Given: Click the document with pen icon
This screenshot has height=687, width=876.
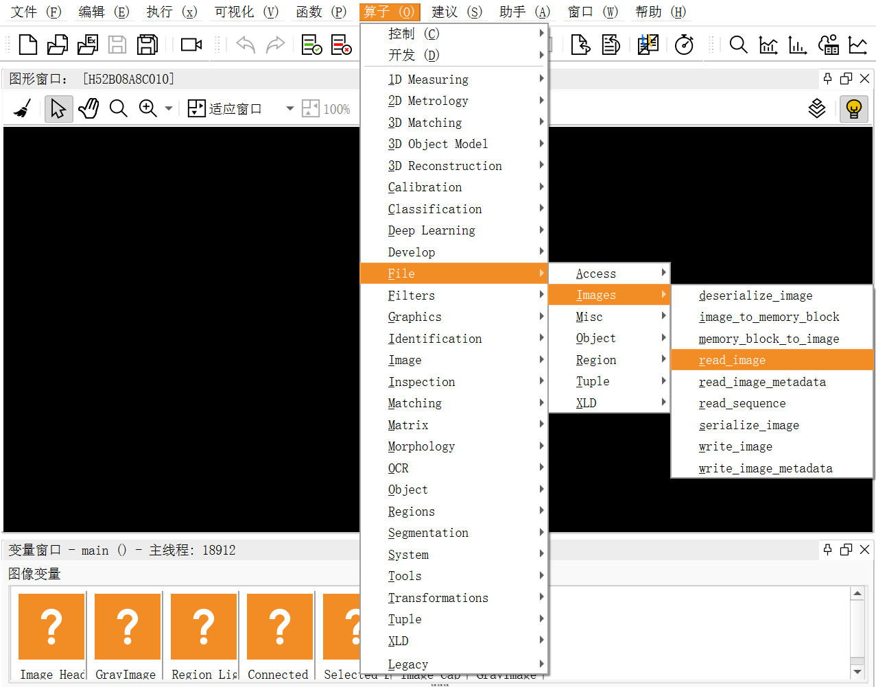Looking at the screenshot, I should [x=611, y=45].
